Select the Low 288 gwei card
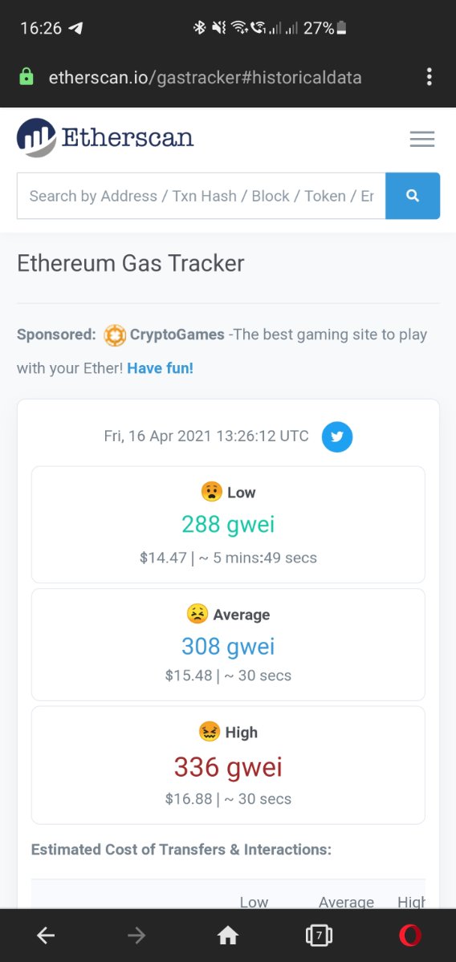Screen dimensions: 456x962 click(228, 525)
